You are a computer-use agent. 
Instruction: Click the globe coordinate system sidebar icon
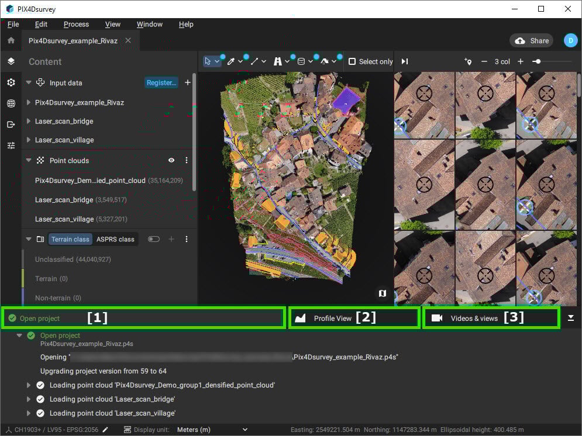11,103
